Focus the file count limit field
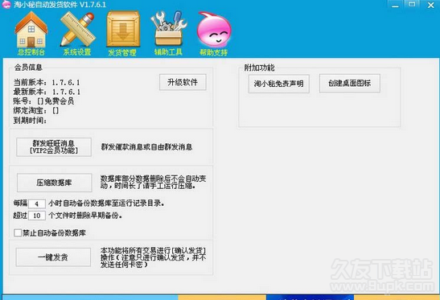 [37, 216]
